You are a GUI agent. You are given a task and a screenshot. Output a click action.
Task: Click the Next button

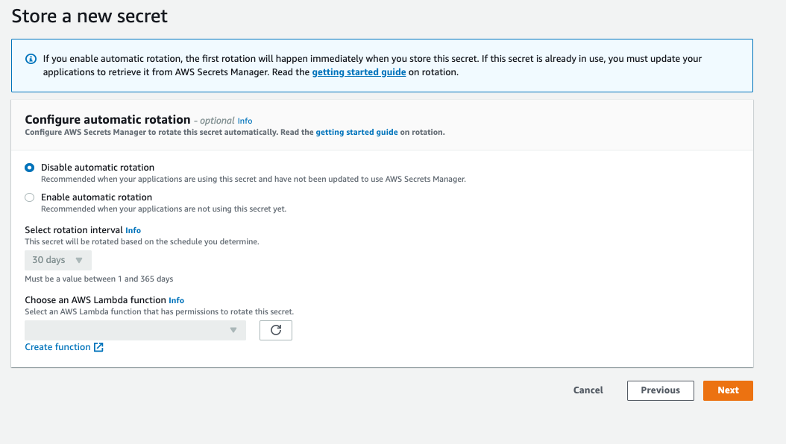click(x=727, y=390)
